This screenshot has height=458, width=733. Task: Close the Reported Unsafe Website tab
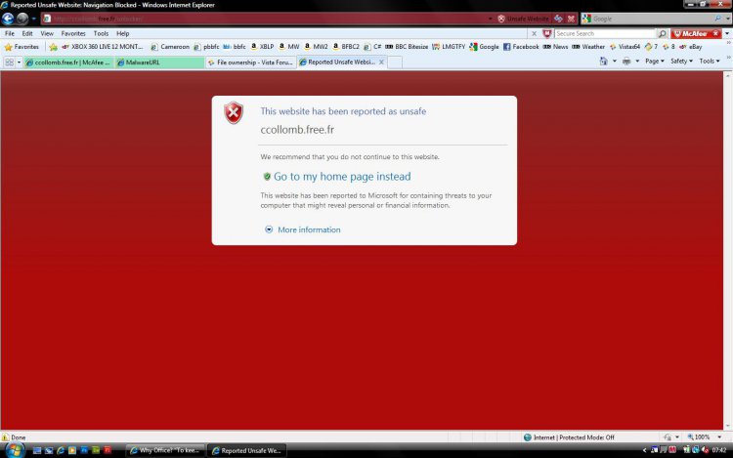click(x=381, y=62)
